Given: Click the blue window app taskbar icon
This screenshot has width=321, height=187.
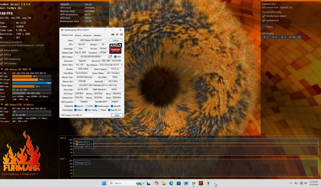Looking at the screenshot, I should click(x=208, y=183).
